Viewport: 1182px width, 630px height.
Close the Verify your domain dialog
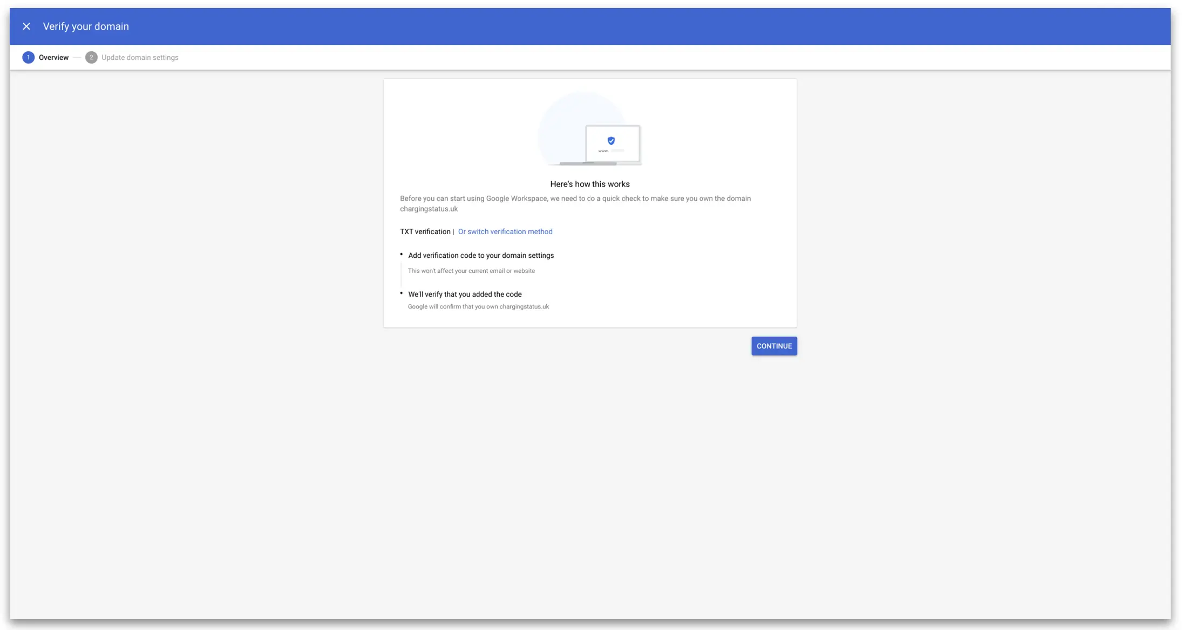[26, 26]
